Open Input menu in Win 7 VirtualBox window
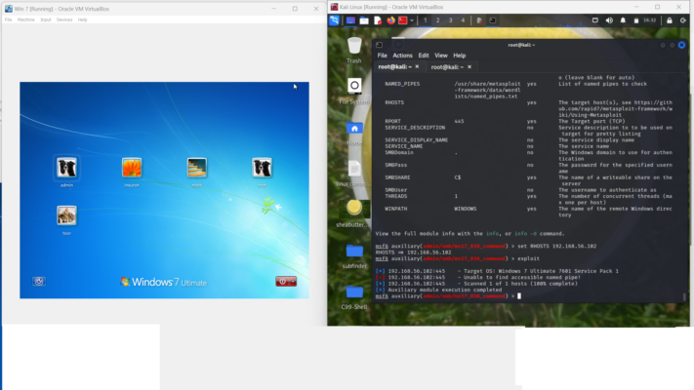694x390 pixels. click(x=46, y=19)
